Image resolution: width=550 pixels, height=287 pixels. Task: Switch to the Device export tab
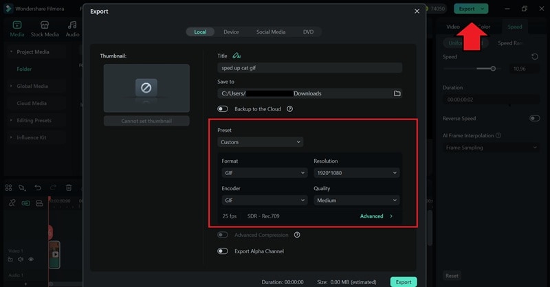click(231, 32)
